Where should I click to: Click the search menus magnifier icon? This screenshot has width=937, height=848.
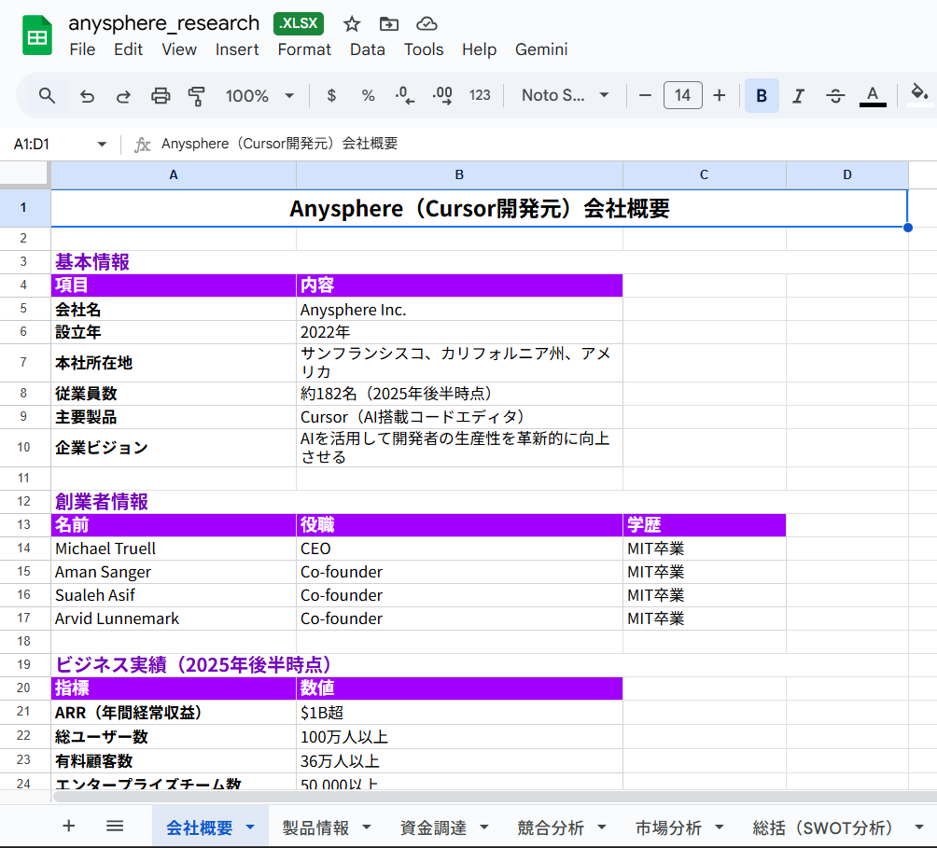(47, 95)
